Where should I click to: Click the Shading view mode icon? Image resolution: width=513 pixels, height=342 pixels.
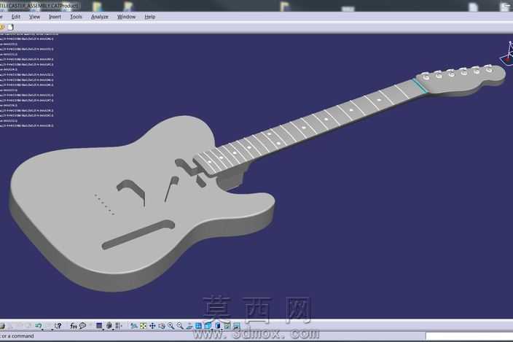point(217,326)
